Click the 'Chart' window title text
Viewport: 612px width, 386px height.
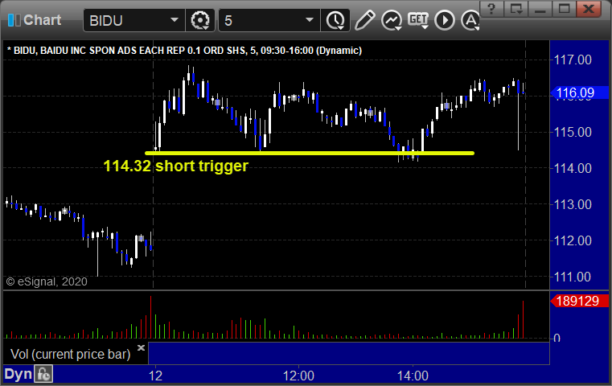coord(42,20)
